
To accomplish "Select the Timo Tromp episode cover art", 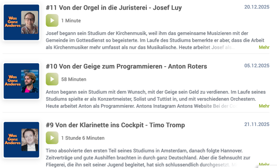I will point(21,140).
